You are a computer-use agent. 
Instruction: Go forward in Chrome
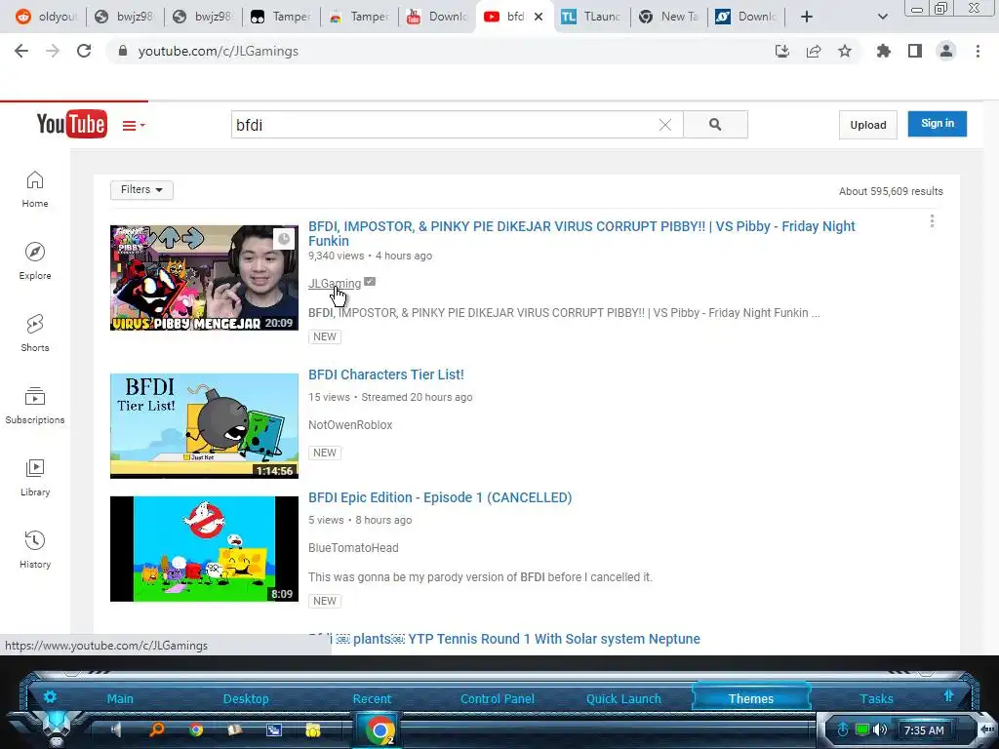tap(53, 51)
